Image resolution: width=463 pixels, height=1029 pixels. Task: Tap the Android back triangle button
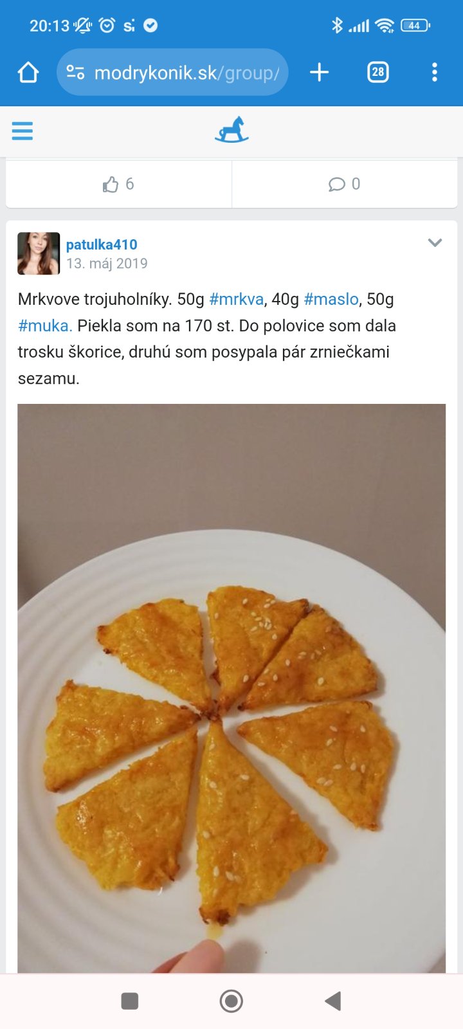332,1001
